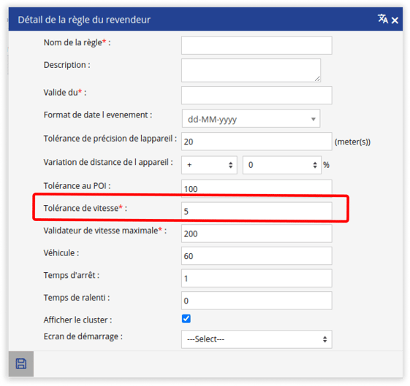Select the Valide du date field
The height and width of the screenshot is (386, 410).
point(257,96)
